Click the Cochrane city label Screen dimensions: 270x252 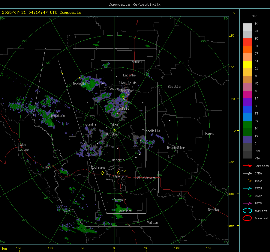98,168
